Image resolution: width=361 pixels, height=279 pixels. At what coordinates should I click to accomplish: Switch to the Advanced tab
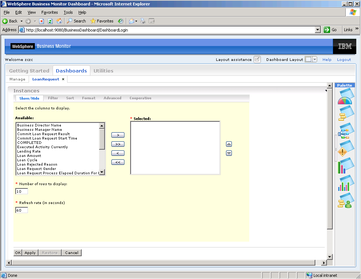[x=112, y=98]
